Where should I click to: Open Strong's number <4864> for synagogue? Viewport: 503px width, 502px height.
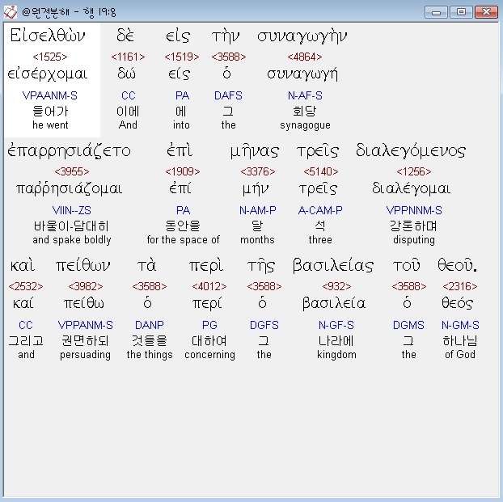[304, 57]
